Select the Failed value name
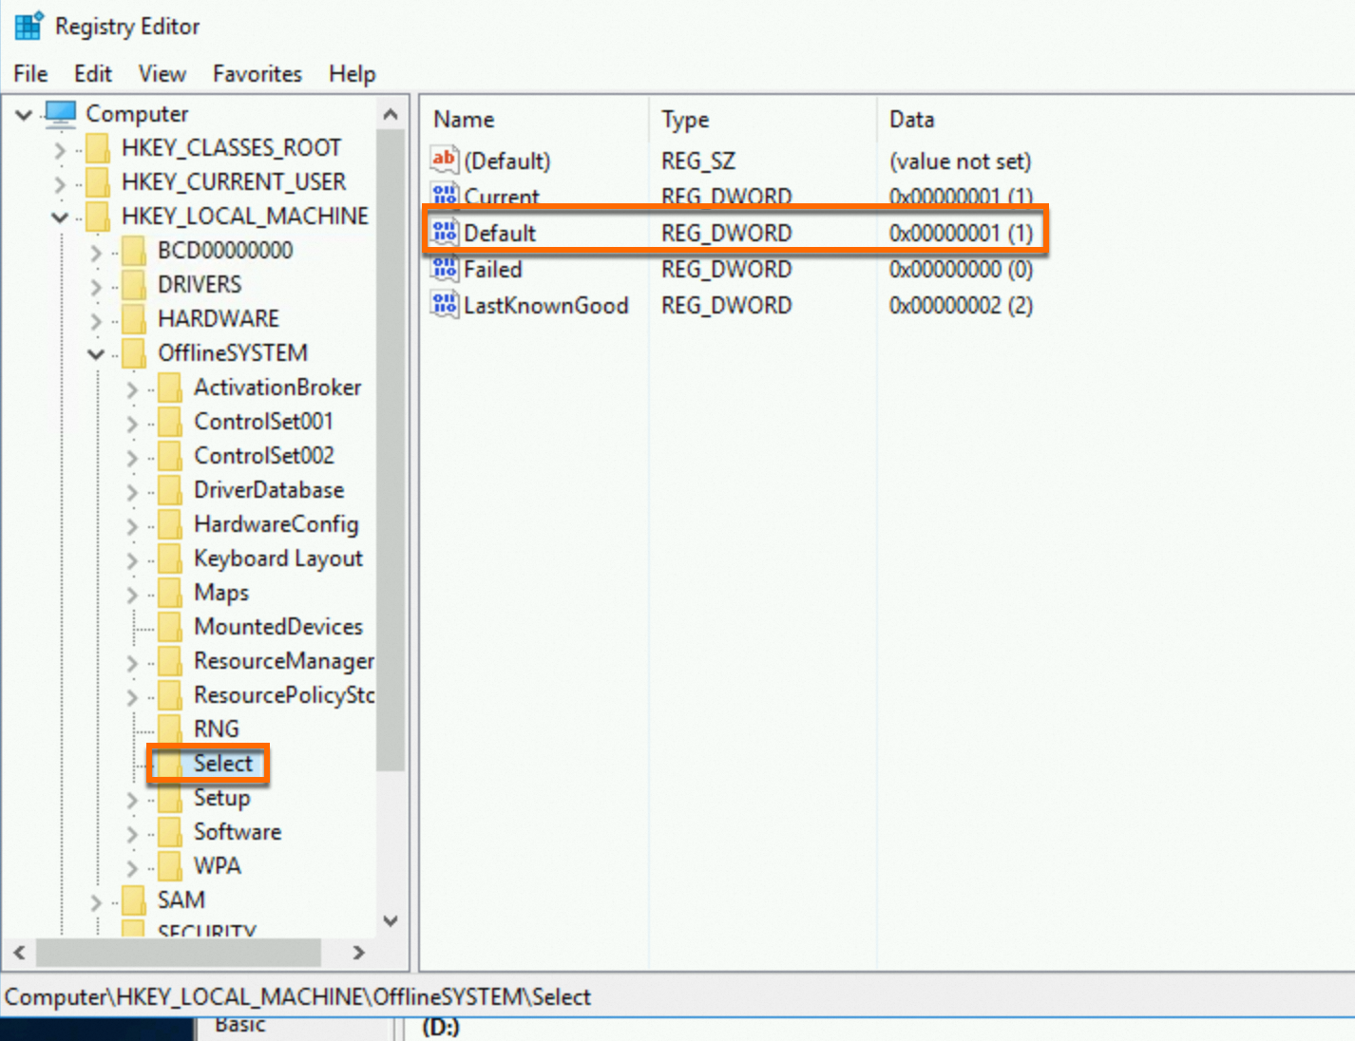This screenshot has height=1041, width=1355. 493,269
